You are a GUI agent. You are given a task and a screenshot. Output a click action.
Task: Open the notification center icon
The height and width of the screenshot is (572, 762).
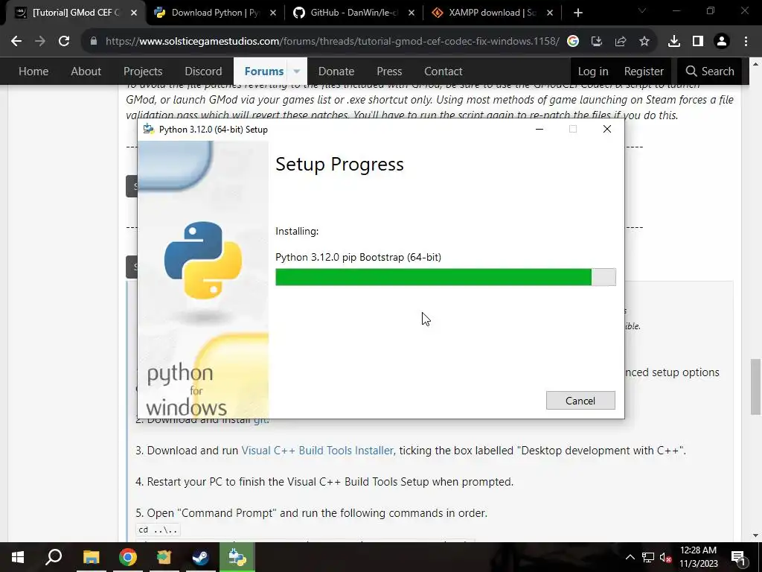pyautogui.click(x=738, y=557)
